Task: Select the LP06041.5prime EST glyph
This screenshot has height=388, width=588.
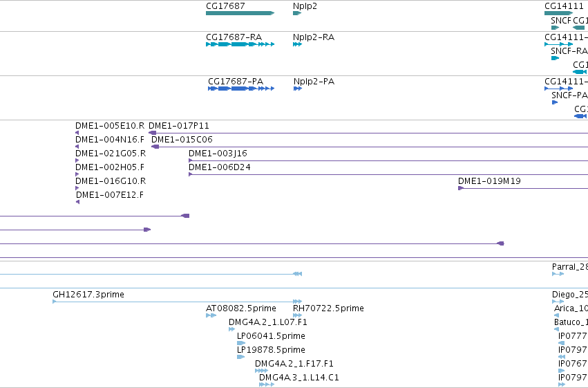Action: click(241, 343)
